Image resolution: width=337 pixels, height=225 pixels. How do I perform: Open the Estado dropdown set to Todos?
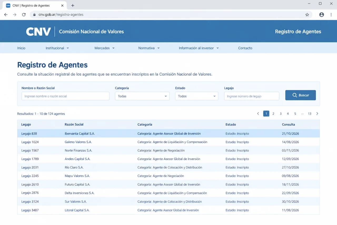[x=197, y=96]
